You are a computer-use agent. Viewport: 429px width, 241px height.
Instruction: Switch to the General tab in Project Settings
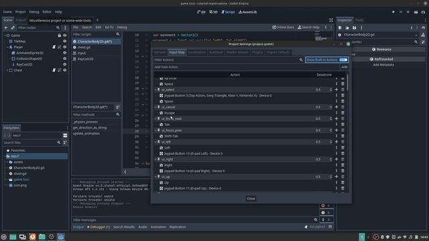[x=160, y=52]
